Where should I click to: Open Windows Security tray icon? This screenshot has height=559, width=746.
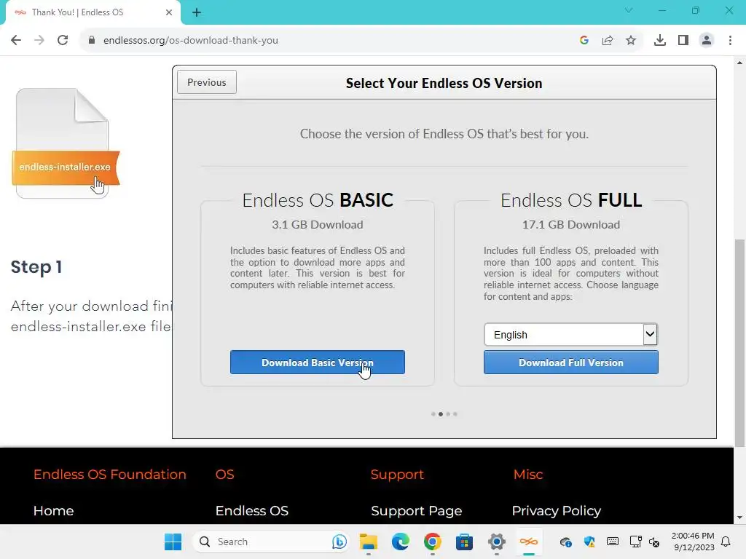(x=589, y=542)
